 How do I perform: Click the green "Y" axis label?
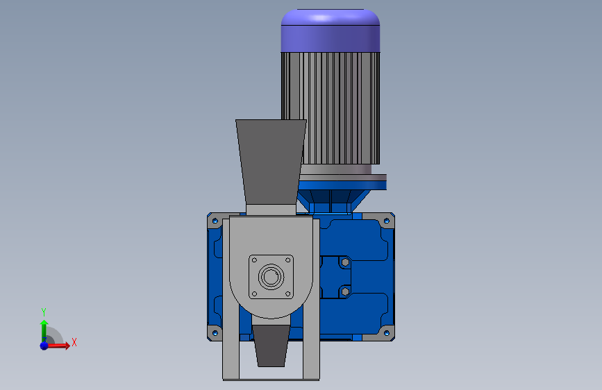pyautogui.click(x=43, y=312)
